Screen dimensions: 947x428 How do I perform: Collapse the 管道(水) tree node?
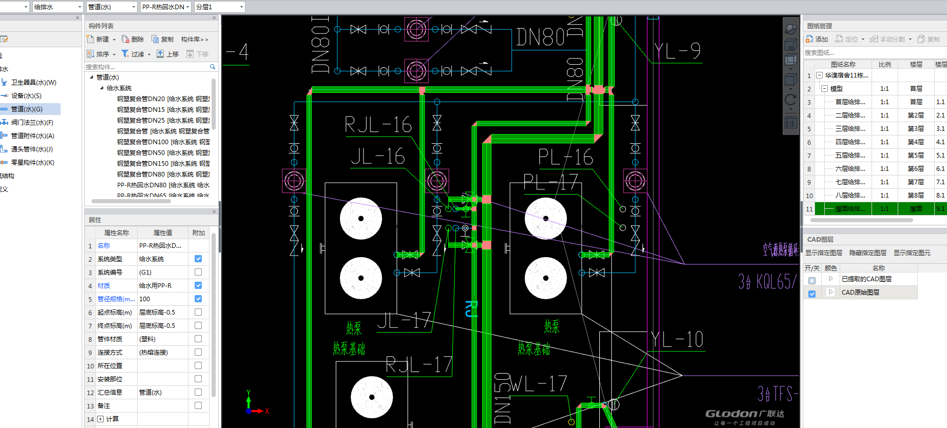[x=92, y=77]
